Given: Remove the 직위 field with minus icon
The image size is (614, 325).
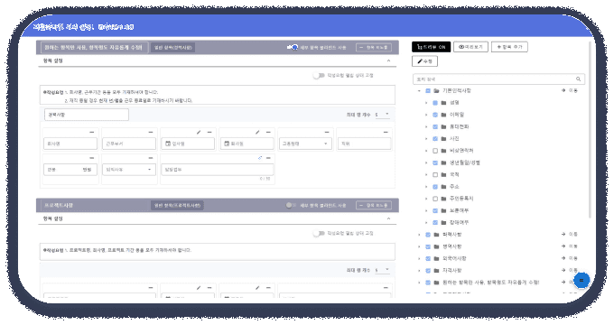Looking at the screenshot, I should (x=386, y=133).
